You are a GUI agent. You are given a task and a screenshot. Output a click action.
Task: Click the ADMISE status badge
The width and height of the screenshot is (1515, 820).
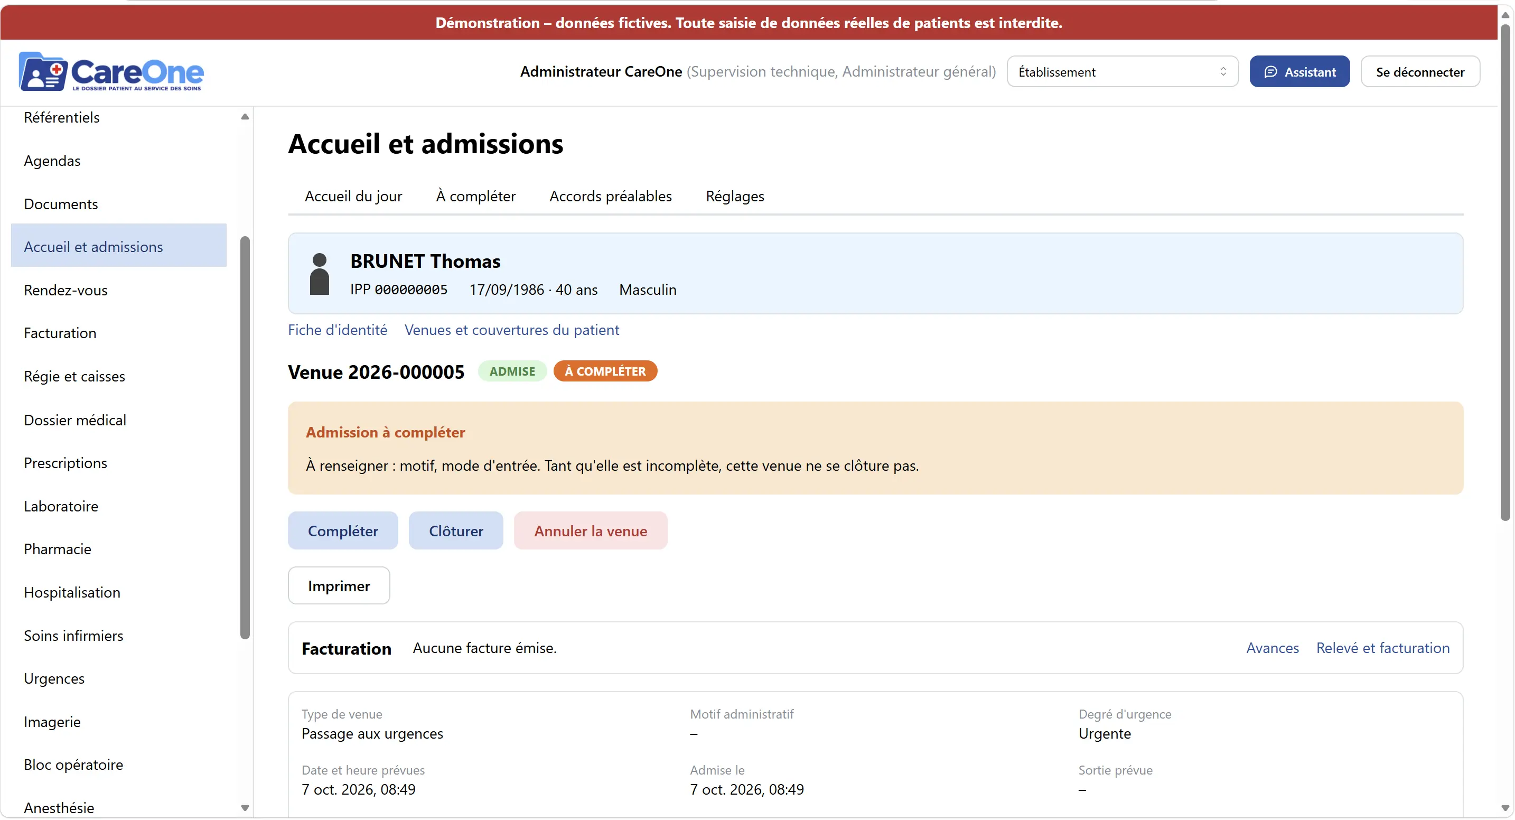pos(512,371)
